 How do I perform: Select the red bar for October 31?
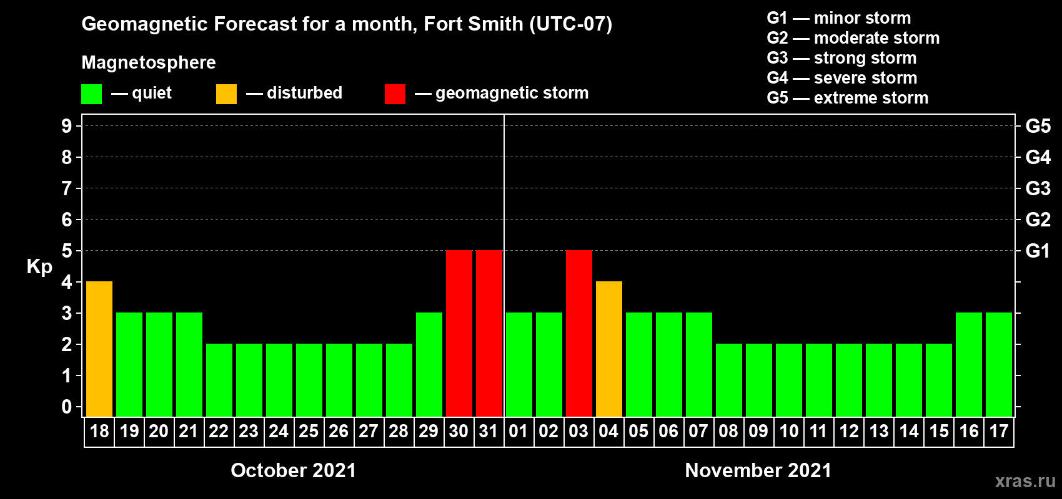tap(489, 333)
